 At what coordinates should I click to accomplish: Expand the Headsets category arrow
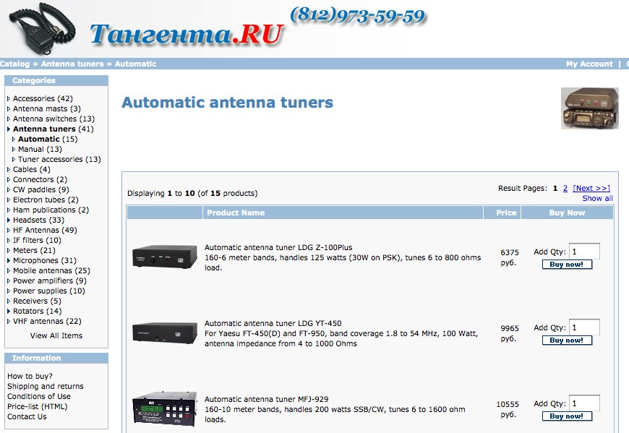click(9, 220)
